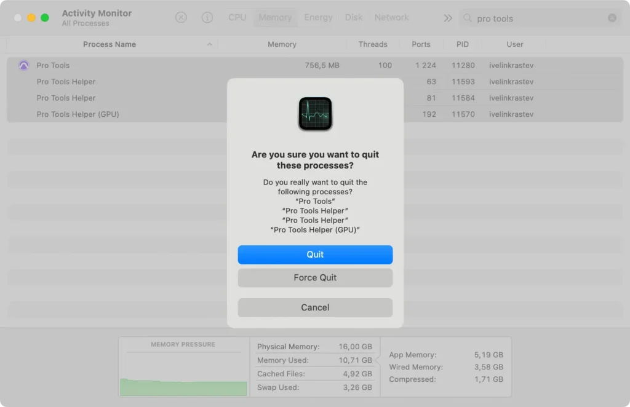The image size is (630, 407).
Task: Click the Cached Files 4,92 GB entry
Action: [x=314, y=374]
